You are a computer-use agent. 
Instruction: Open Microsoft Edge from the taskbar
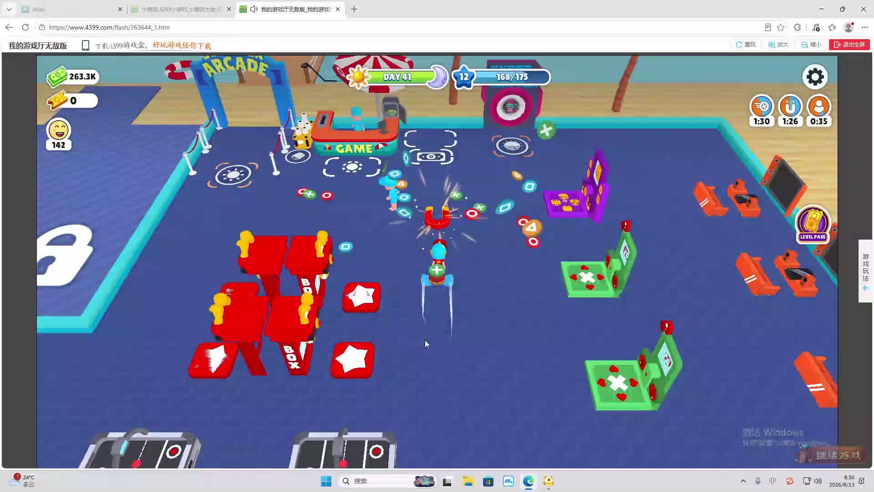pyautogui.click(x=528, y=481)
